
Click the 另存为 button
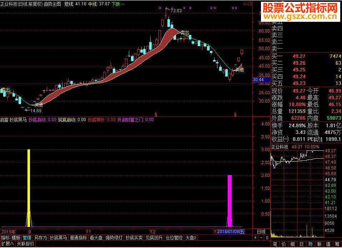[41, 238]
